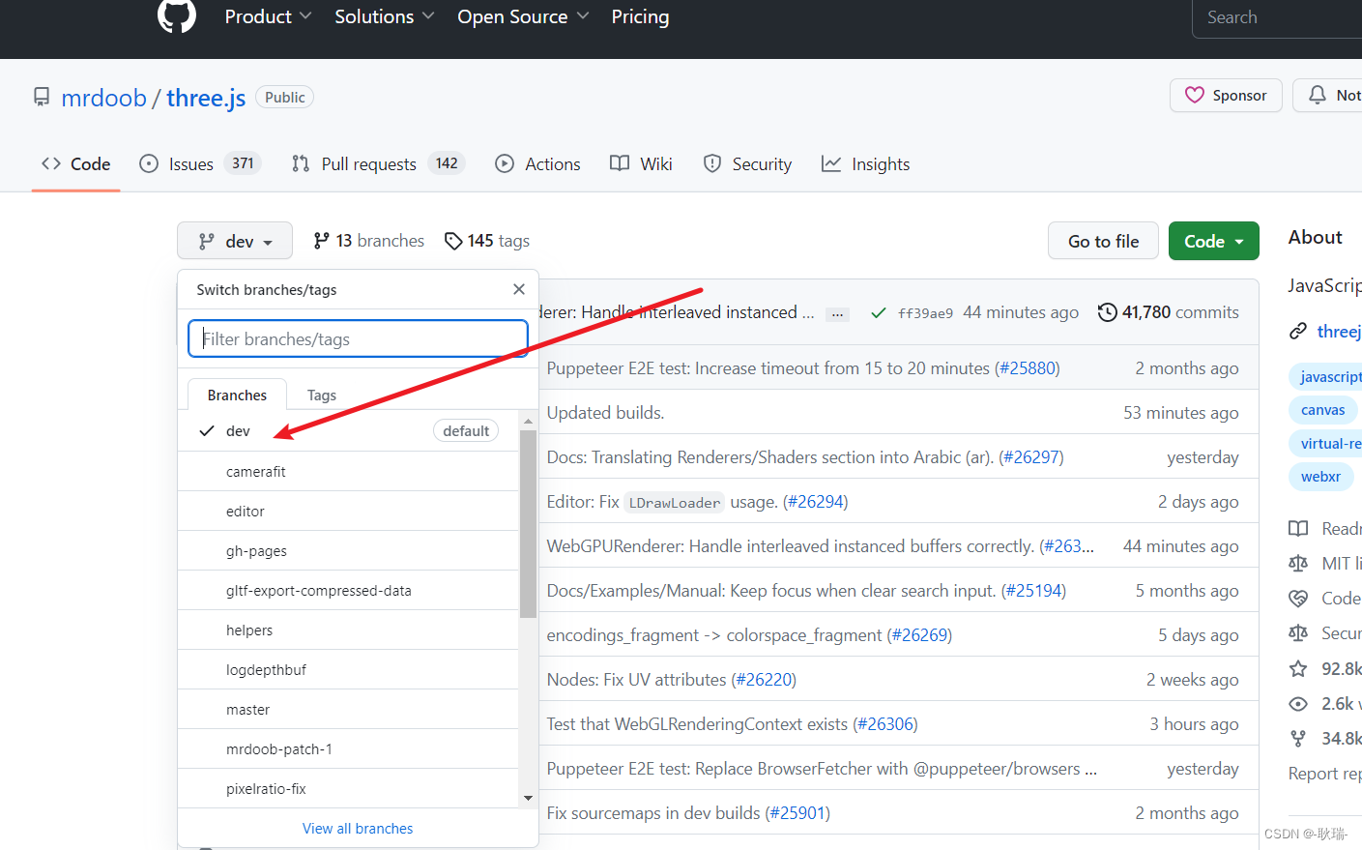Click View all branches link
The image size is (1362, 850).
[358, 828]
